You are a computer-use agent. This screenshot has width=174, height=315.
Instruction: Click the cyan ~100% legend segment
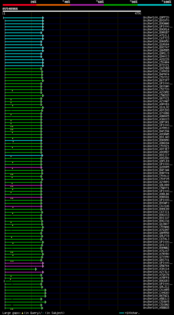(x=154, y=5)
